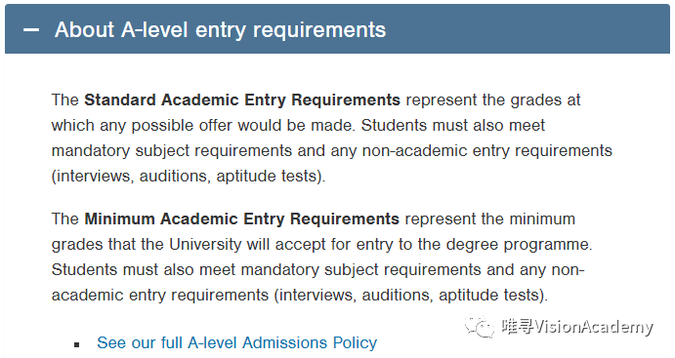This screenshot has width=675, height=358.
Task: Click the VisionAcademy watermark text
Action: (x=577, y=327)
